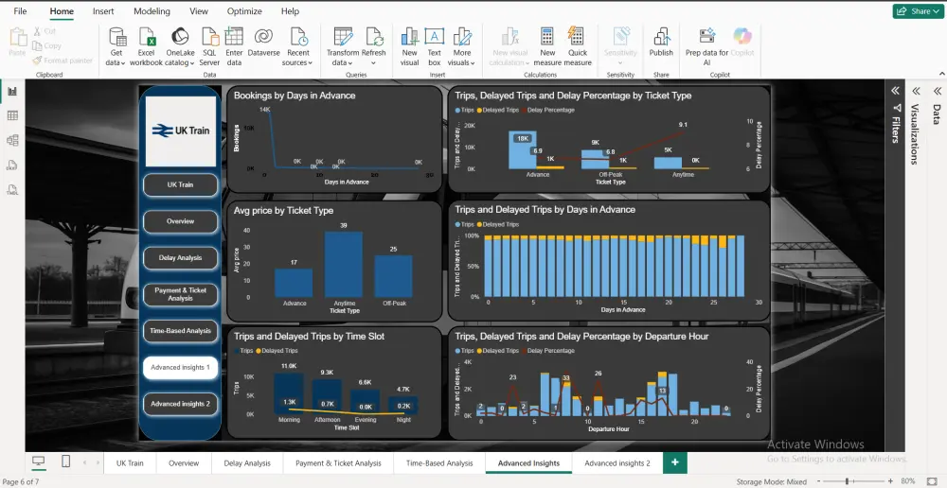Screen dimensions: 947x488
Task: Switch to Report view icon
Action: click(12, 91)
